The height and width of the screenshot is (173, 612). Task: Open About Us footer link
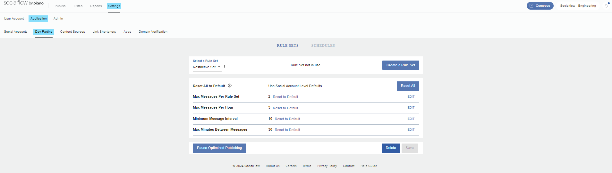[x=273, y=166]
